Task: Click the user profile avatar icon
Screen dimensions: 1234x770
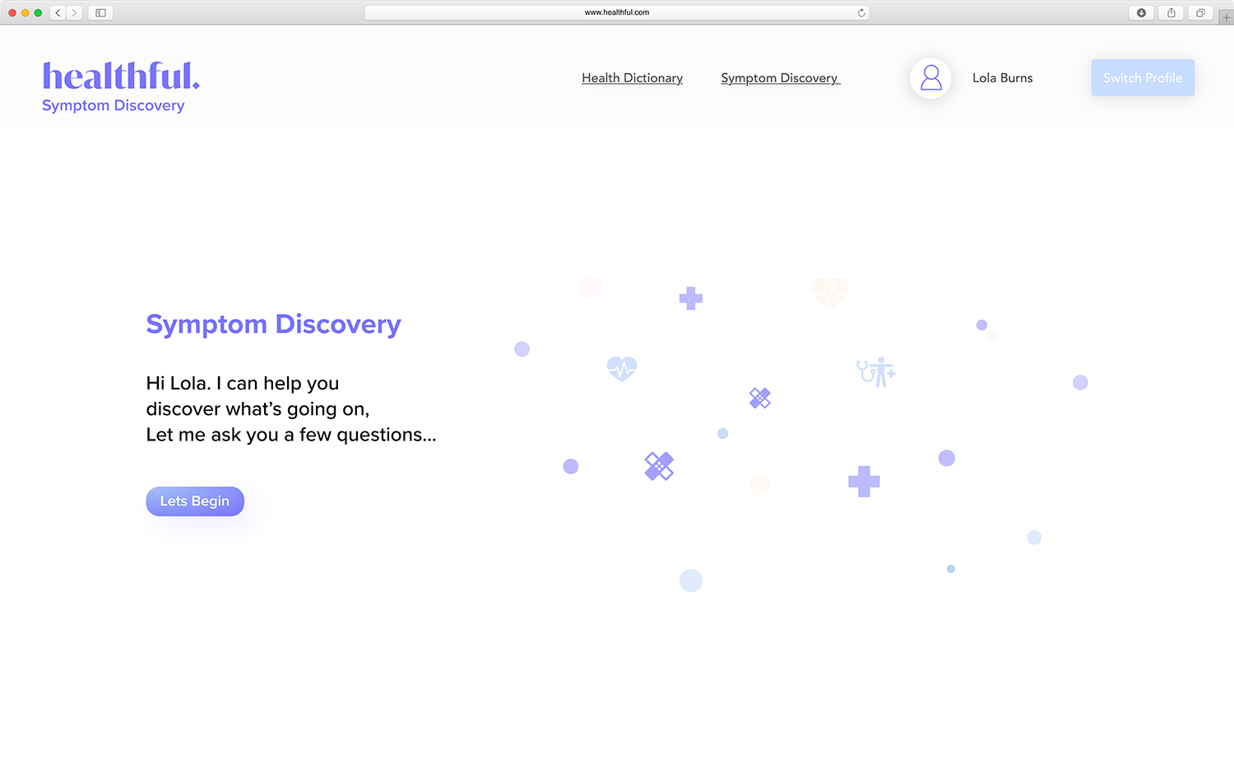Action: pyautogui.click(x=930, y=78)
